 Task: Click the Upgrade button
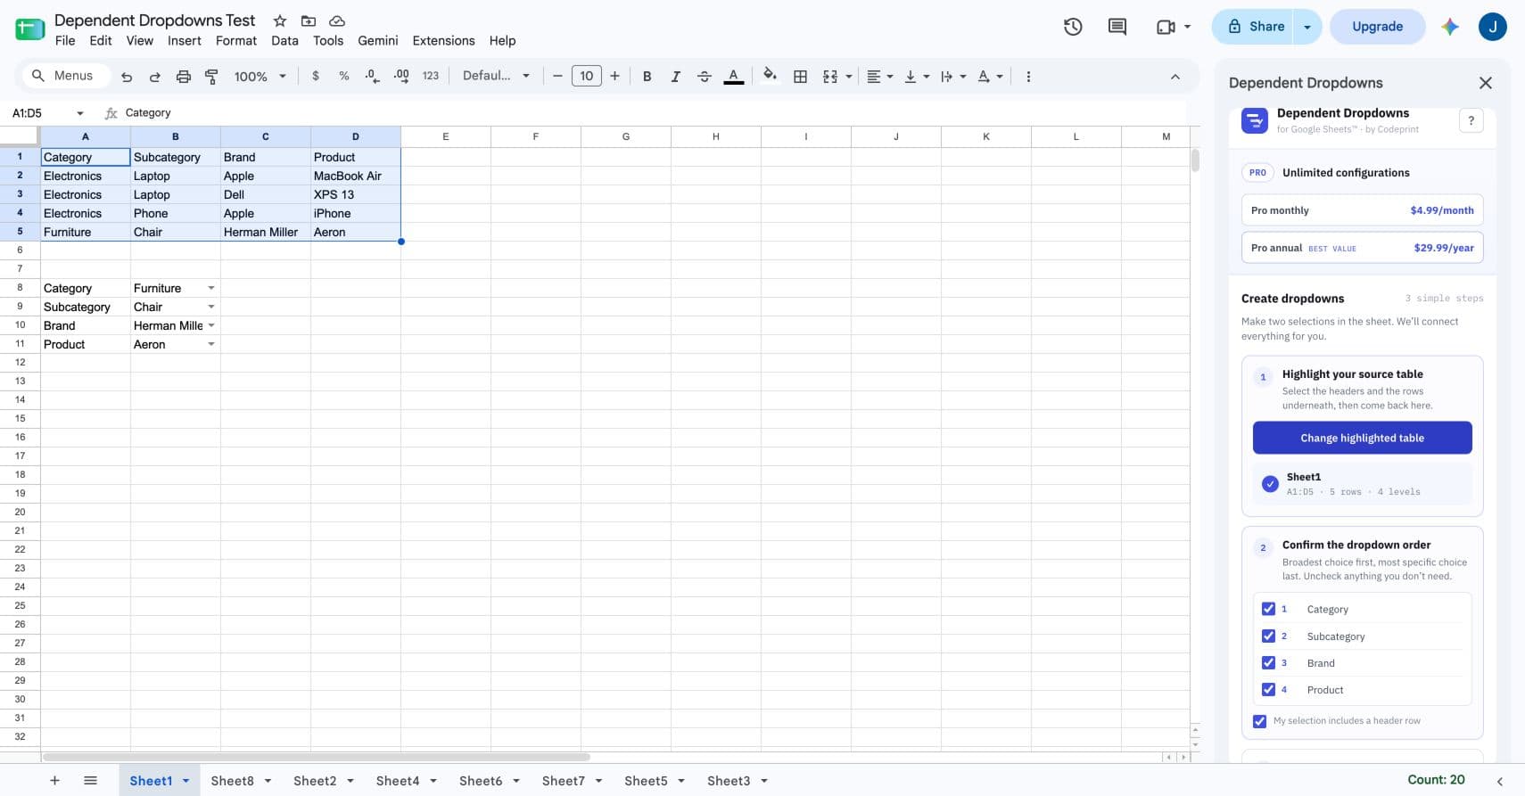pos(1377,27)
